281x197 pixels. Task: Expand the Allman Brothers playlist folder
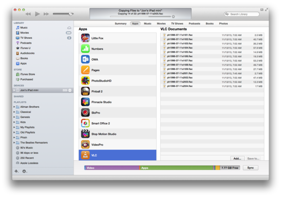pyautogui.click(x=14, y=107)
